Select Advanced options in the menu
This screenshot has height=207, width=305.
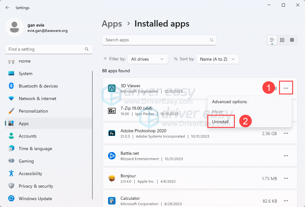[230, 102]
